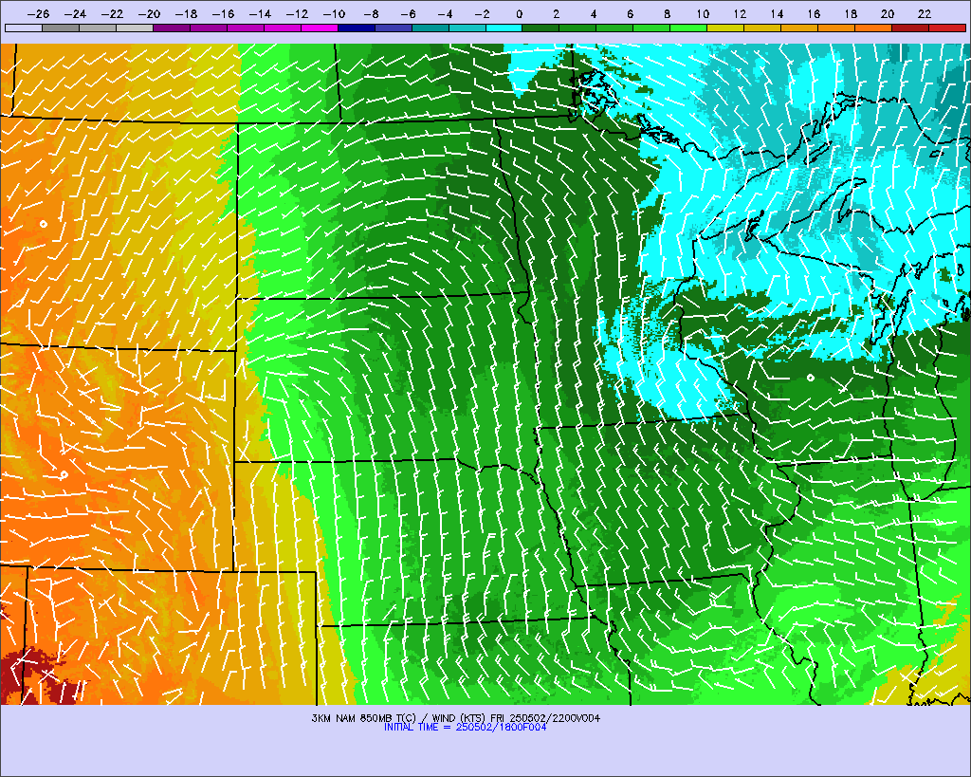Click the "-10" scale label

pyautogui.click(x=334, y=13)
